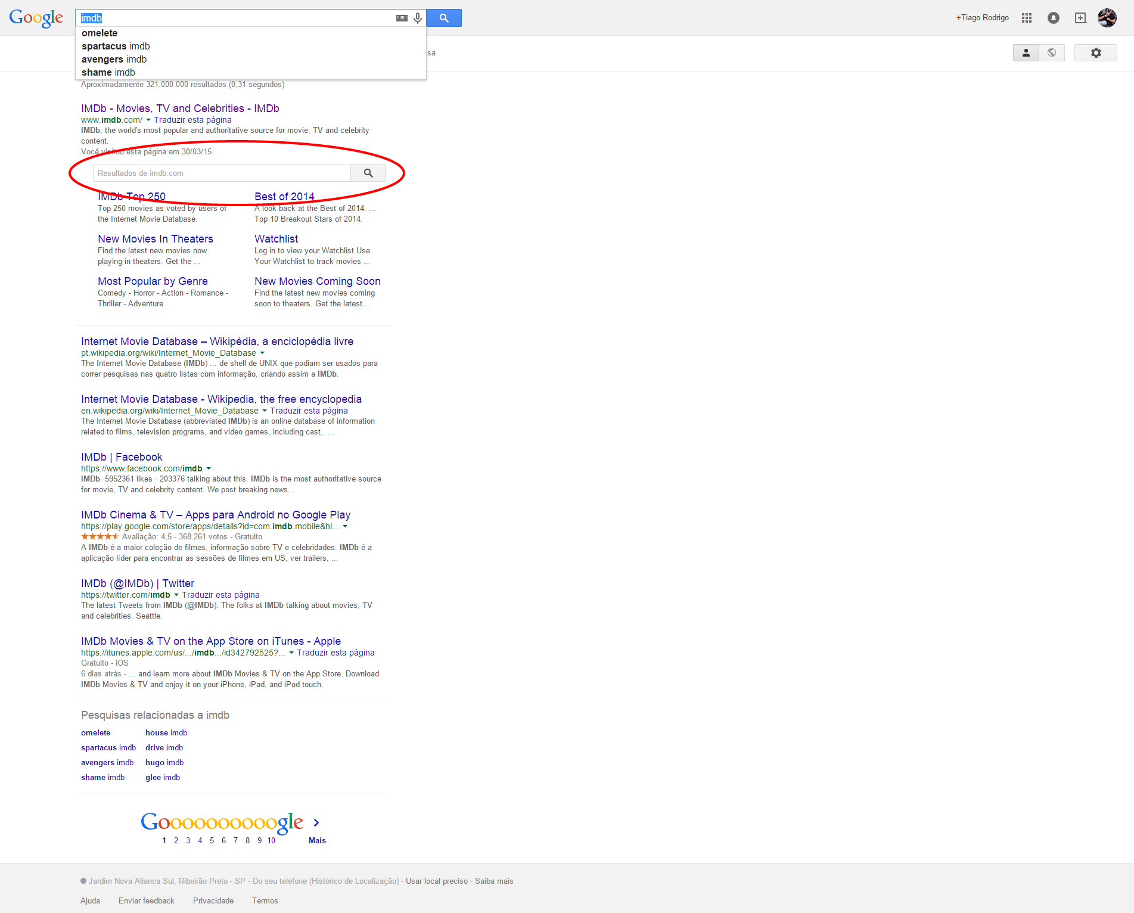Expand the arrow next to www.imdb.com URL
1134x913 pixels.
click(148, 120)
